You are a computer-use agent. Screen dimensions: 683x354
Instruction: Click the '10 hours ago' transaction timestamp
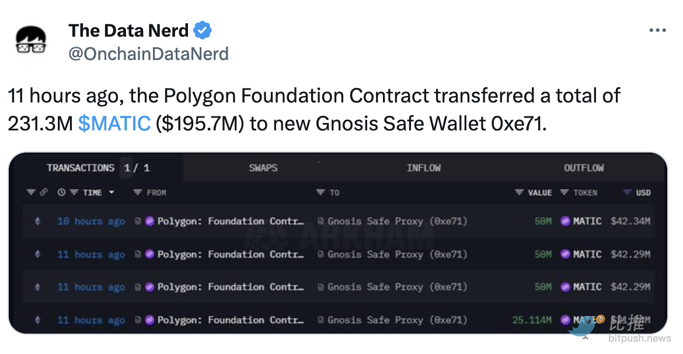(91, 221)
